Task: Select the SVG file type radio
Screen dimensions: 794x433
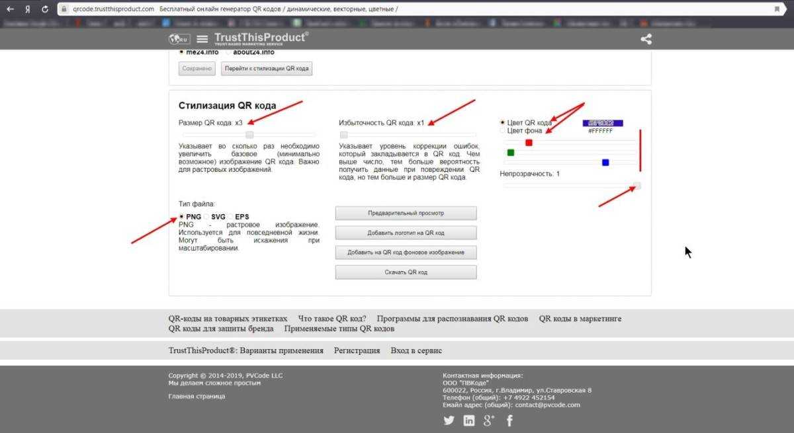Action: (x=206, y=217)
